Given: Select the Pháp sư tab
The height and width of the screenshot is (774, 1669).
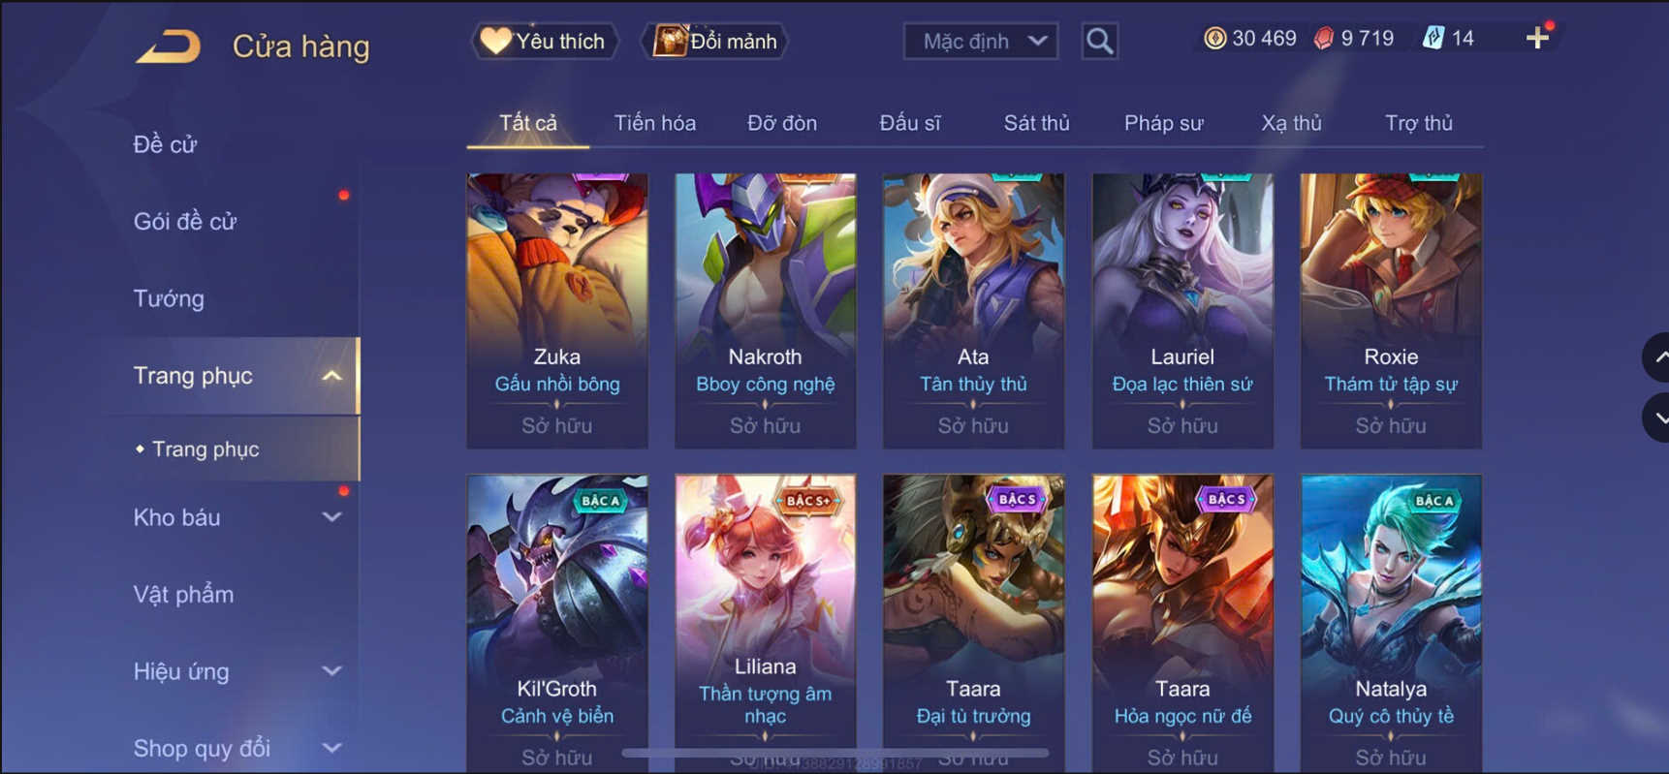Looking at the screenshot, I should point(1163,124).
